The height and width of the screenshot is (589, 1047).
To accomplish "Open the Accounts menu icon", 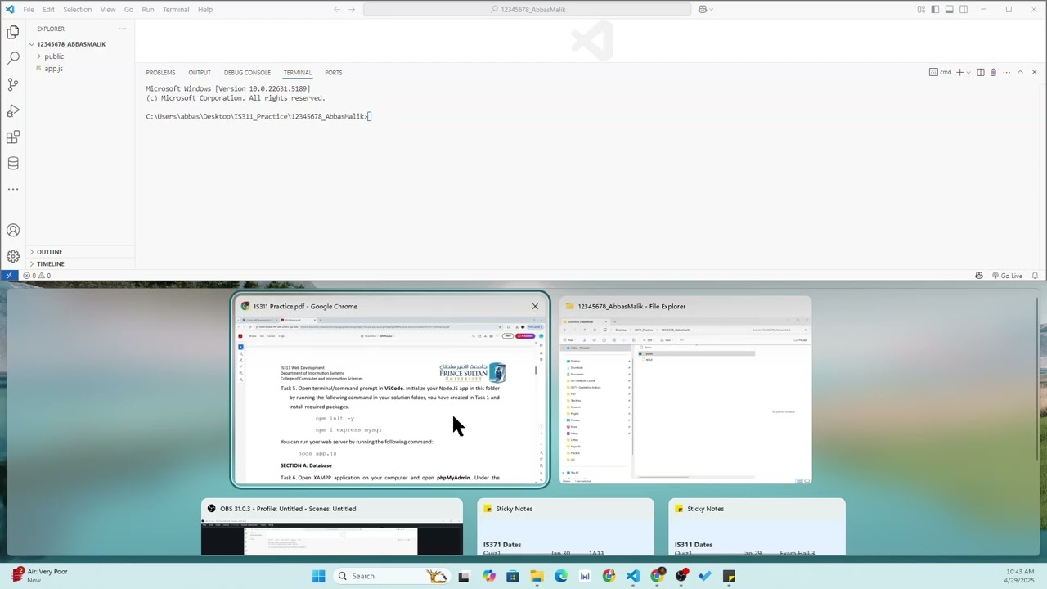I will pyautogui.click(x=13, y=231).
